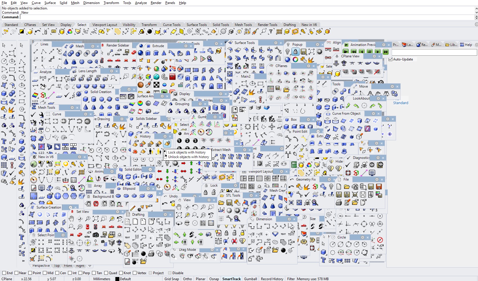Toggle the Auto-Update checkbox
478x281 pixels.
click(390, 59)
